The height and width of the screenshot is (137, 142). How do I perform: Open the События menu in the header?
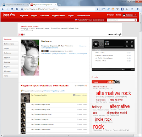pos(44,16)
